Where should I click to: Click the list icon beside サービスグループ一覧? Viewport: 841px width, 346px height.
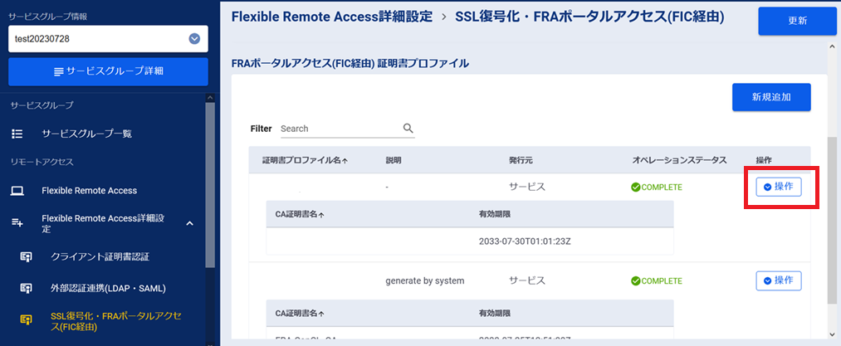17,134
